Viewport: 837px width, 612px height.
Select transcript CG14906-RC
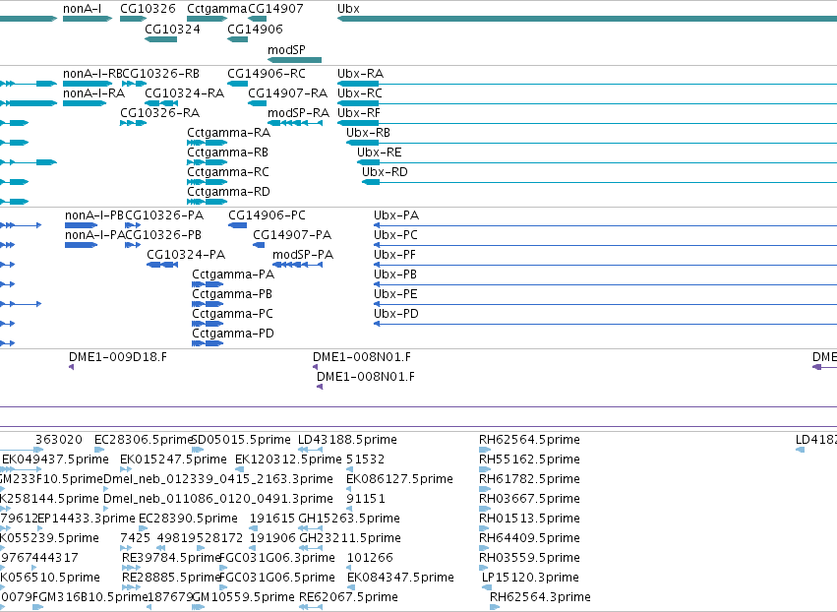pyautogui.click(x=267, y=73)
